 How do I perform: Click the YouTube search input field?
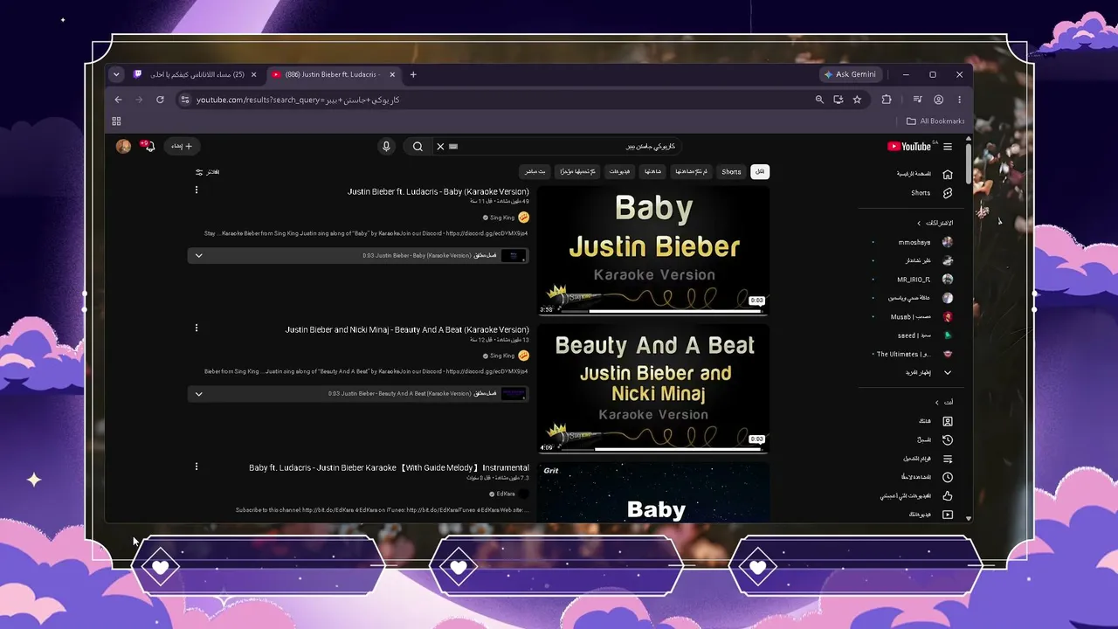click(x=563, y=147)
